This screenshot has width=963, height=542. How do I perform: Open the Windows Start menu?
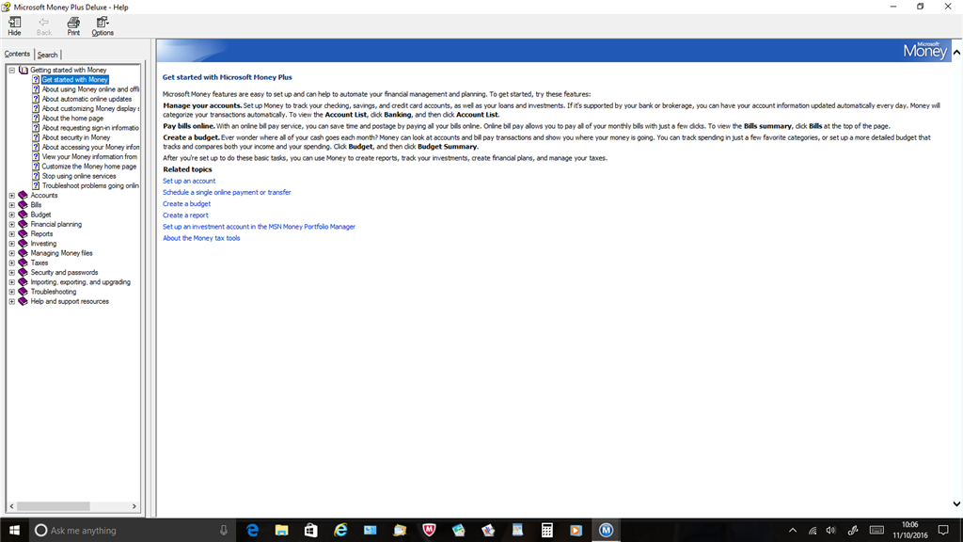coord(14,530)
